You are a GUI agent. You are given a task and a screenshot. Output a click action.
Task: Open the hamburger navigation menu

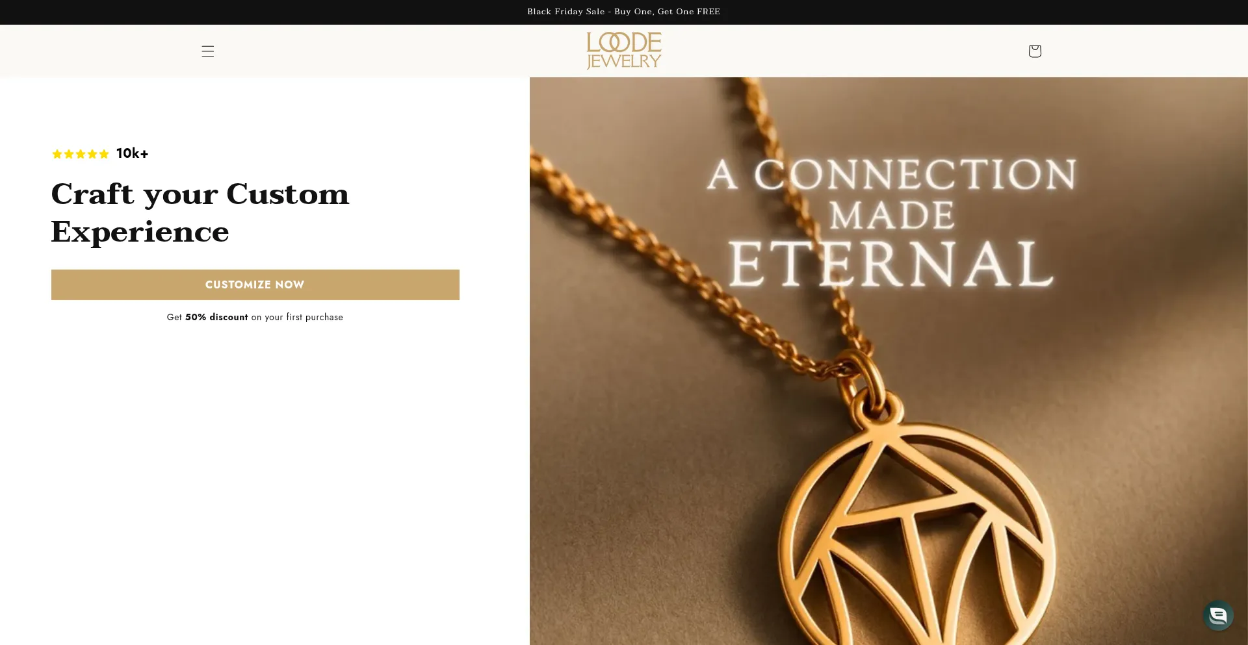click(x=208, y=51)
